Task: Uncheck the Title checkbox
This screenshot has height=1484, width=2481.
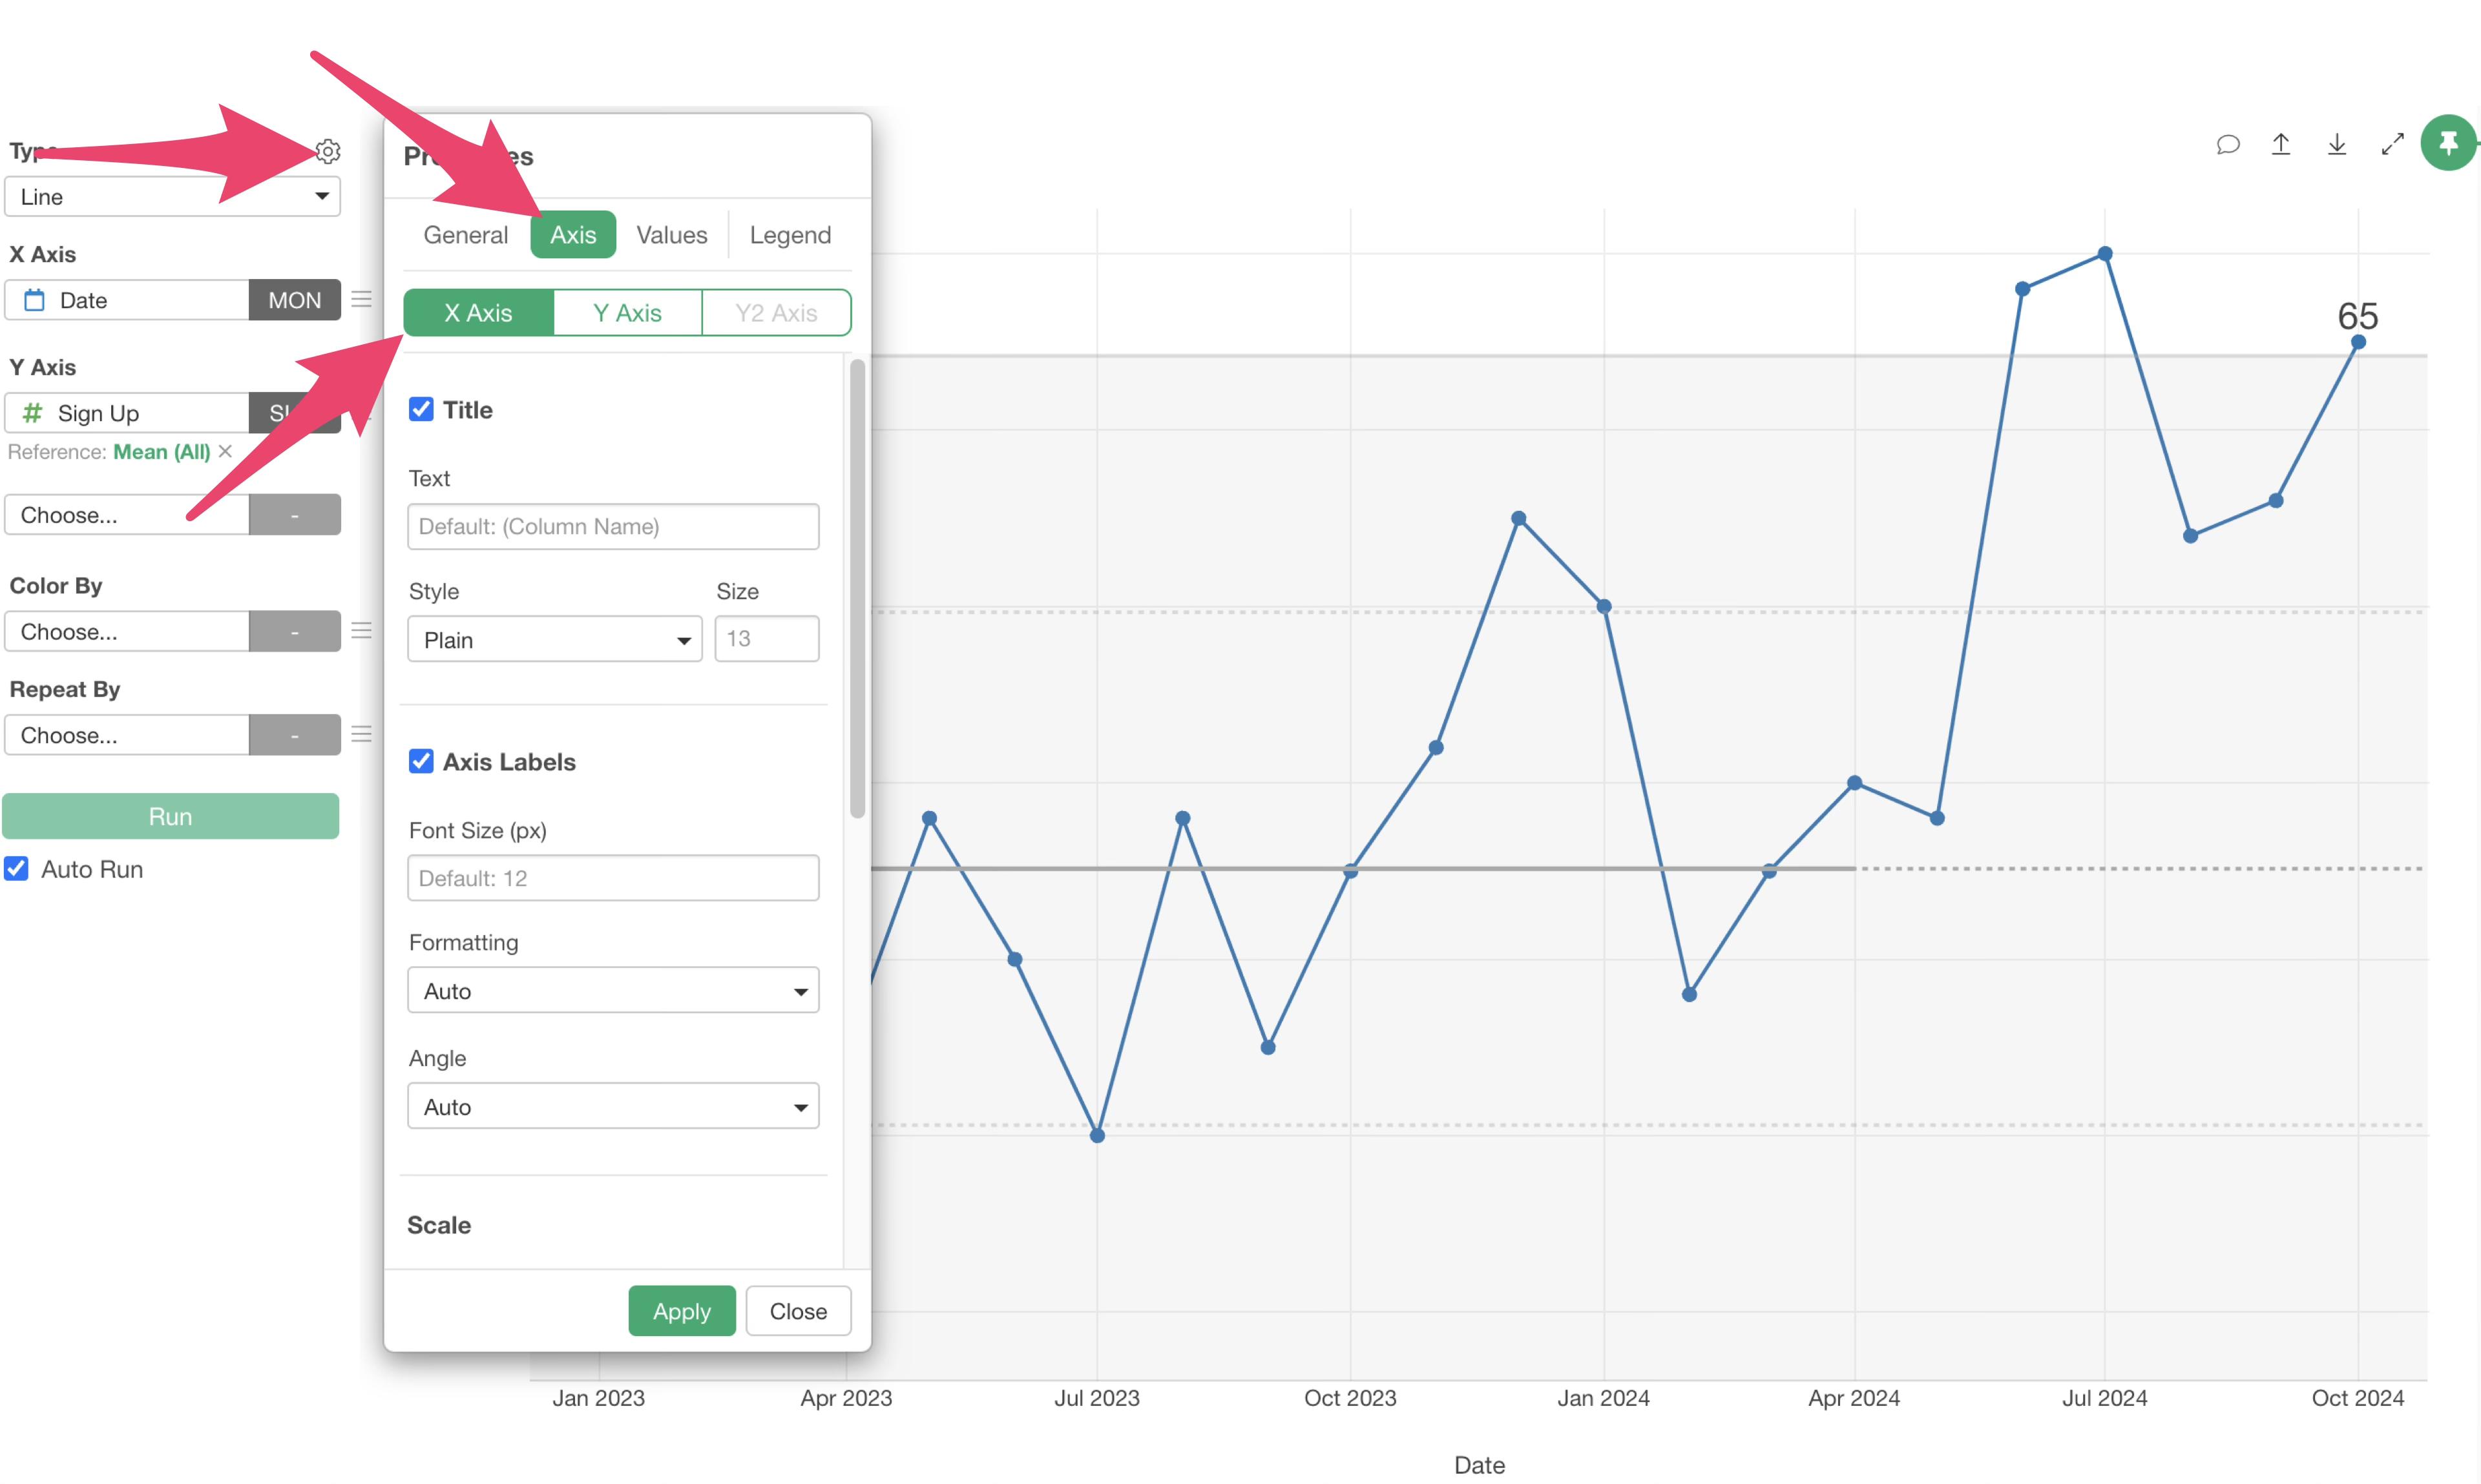Action: [421, 409]
